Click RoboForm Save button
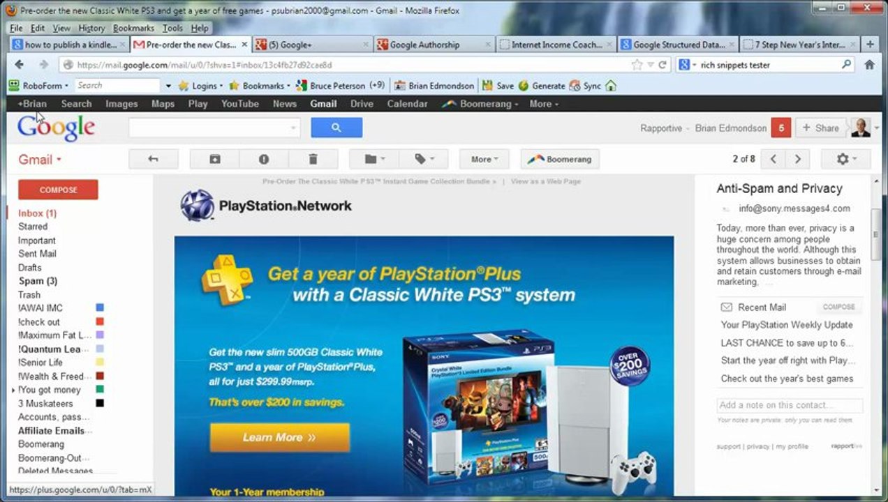Image resolution: width=888 pixels, height=502 pixels. coord(498,86)
